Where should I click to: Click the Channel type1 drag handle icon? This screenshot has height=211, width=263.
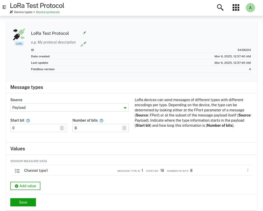(x=17, y=171)
